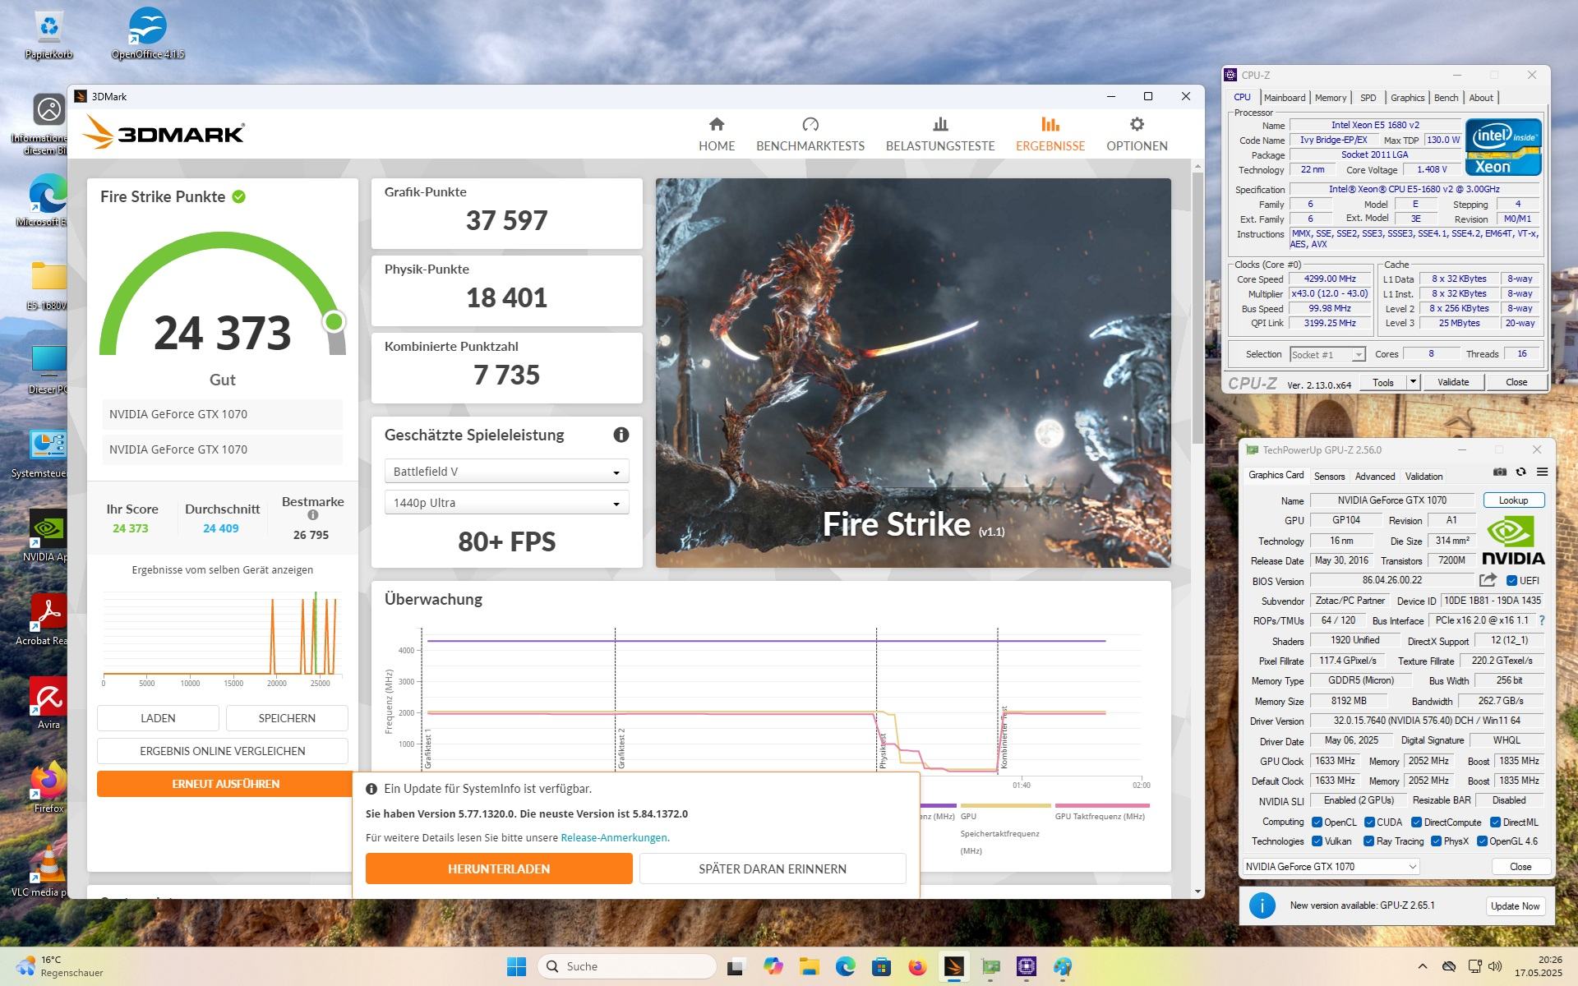Open the Optionen gear icon

[x=1136, y=125]
